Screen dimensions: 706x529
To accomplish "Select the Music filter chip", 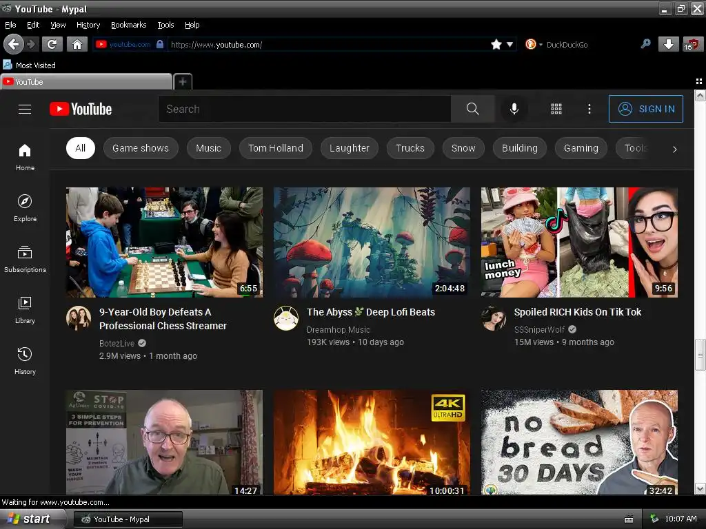I will [208, 148].
